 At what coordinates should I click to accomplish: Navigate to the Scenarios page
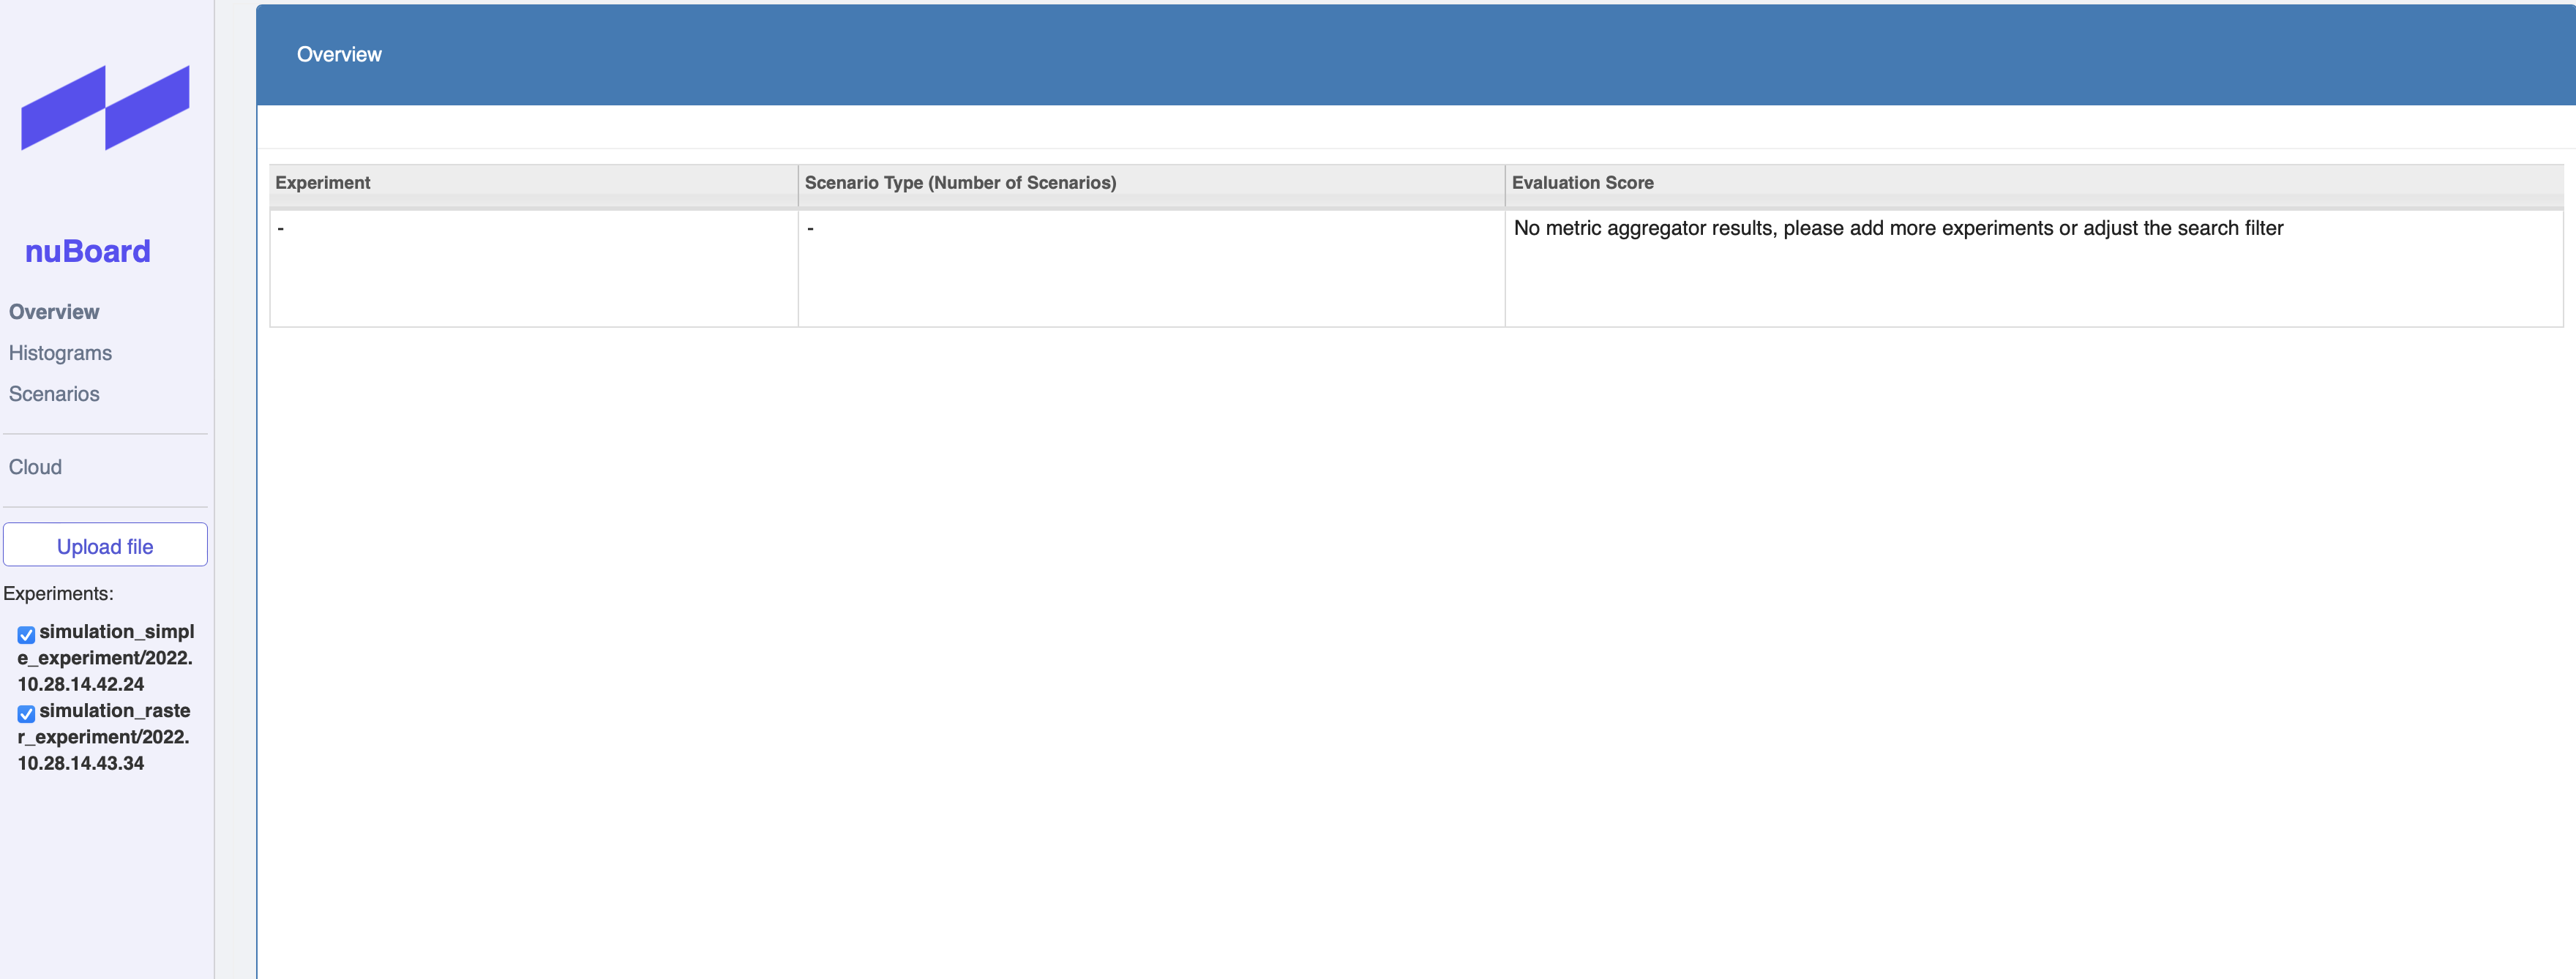(x=53, y=394)
